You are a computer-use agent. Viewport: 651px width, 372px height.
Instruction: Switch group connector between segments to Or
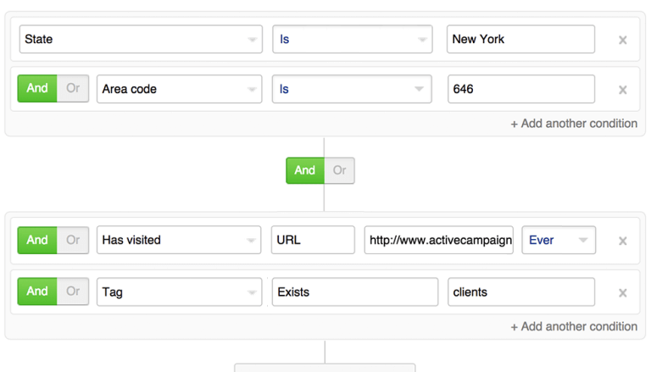tap(339, 170)
